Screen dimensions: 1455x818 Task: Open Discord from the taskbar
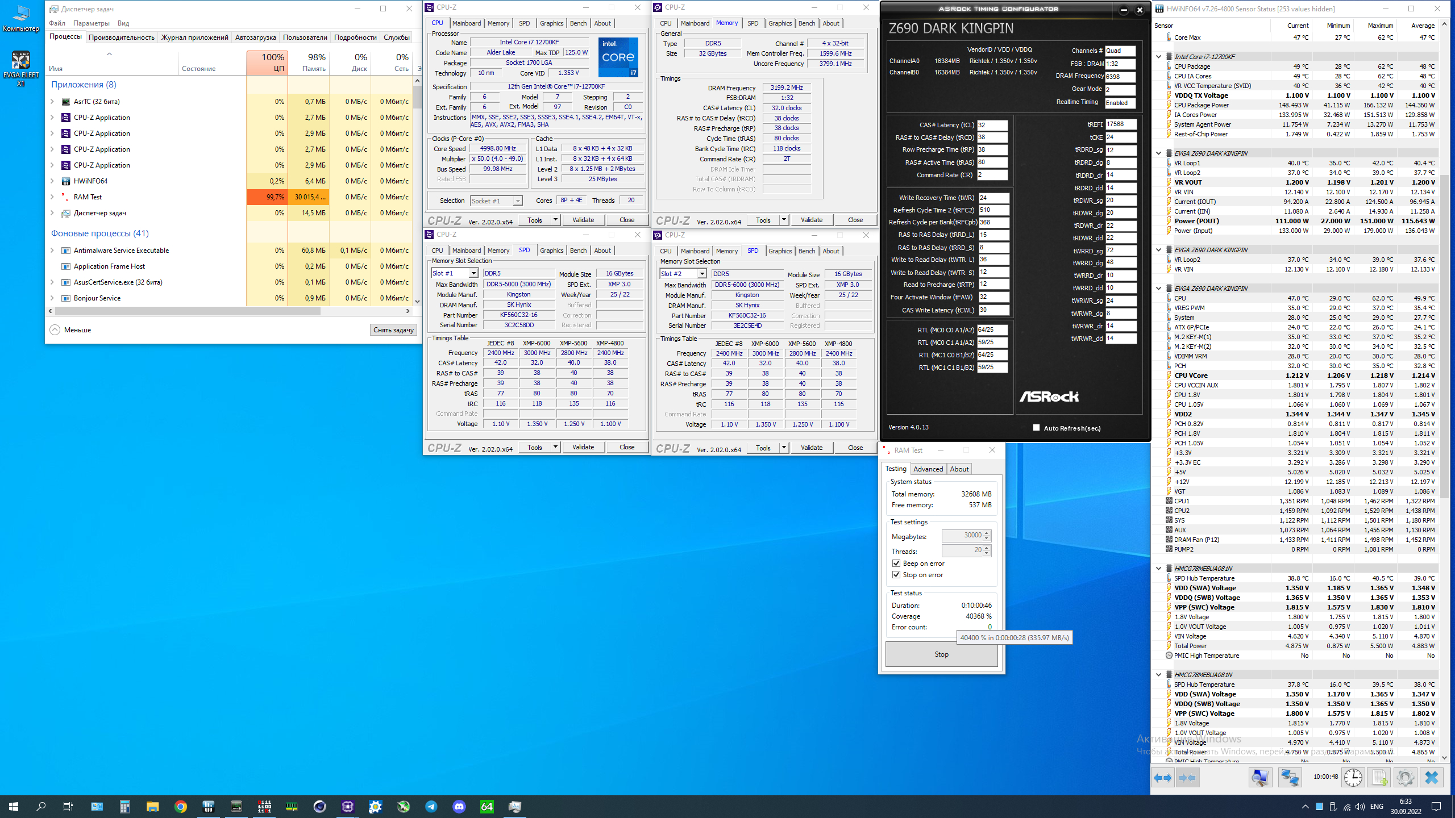[x=459, y=806]
